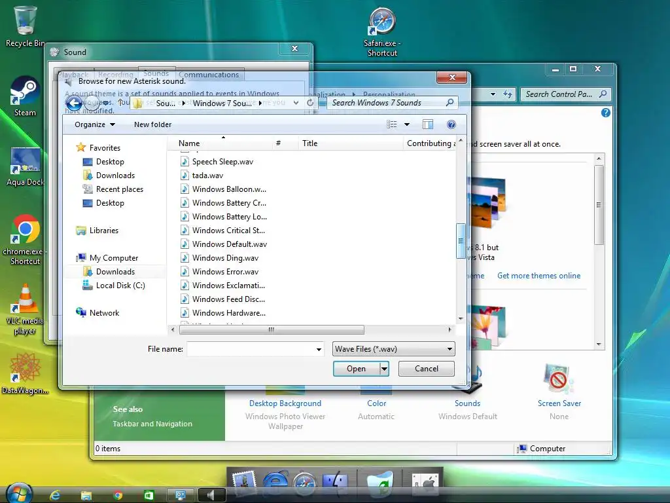Open the Sounds link in Personalization
670x503 pixels.
(467, 403)
